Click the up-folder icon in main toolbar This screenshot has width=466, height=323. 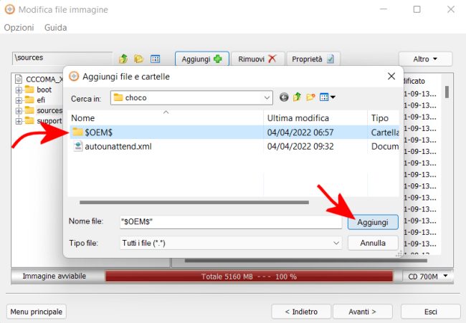[x=123, y=59]
